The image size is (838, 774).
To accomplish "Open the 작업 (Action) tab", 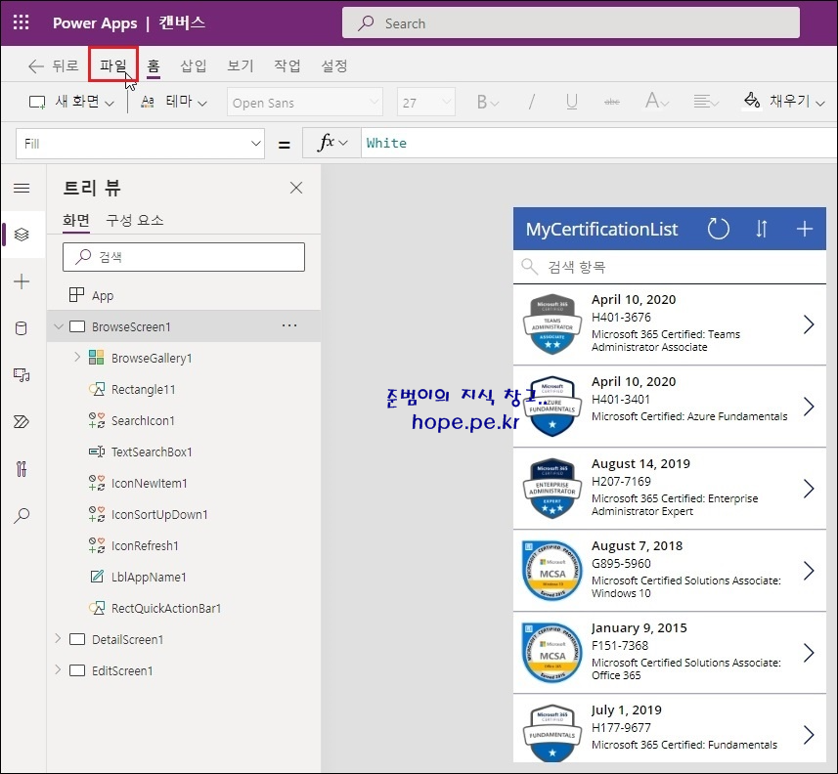I will [287, 65].
